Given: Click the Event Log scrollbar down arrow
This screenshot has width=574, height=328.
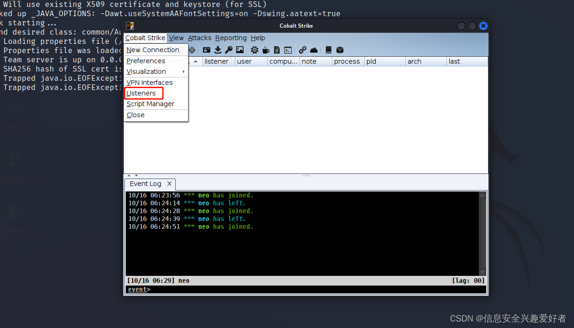Looking at the screenshot, I should (482, 272).
